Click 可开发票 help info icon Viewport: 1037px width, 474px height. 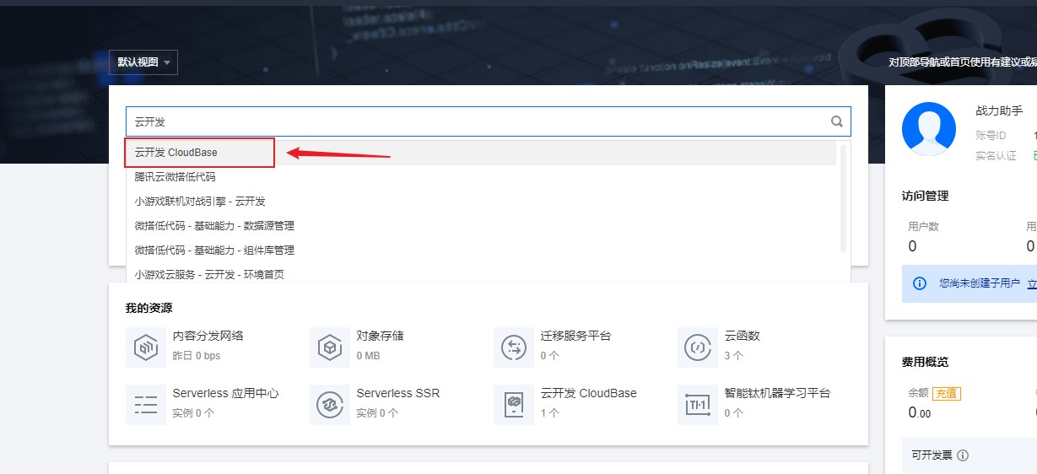coord(963,455)
